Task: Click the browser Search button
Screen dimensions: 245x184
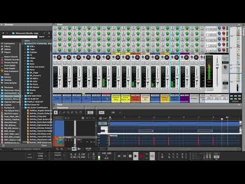Action: [x=42, y=37]
